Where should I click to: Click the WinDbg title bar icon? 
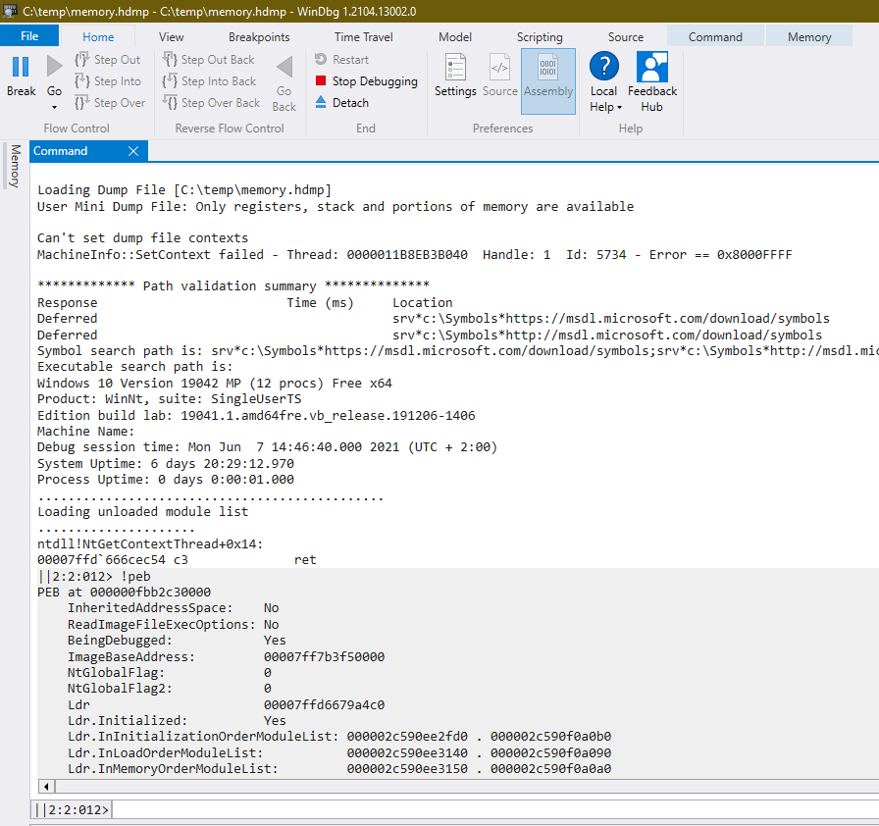pos(10,11)
